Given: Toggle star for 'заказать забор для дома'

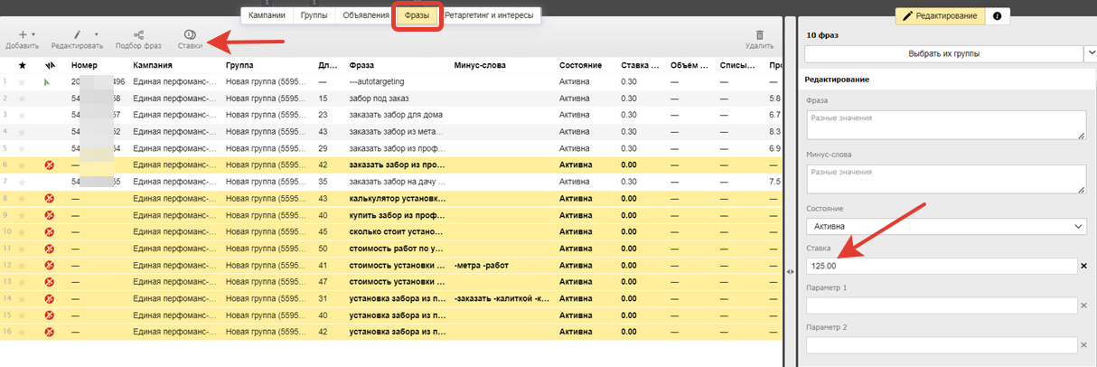Looking at the screenshot, I should (22, 115).
